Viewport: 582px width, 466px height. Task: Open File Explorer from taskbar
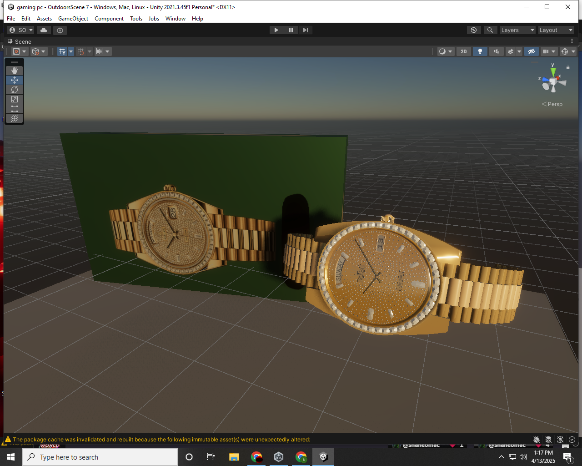coord(234,457)
